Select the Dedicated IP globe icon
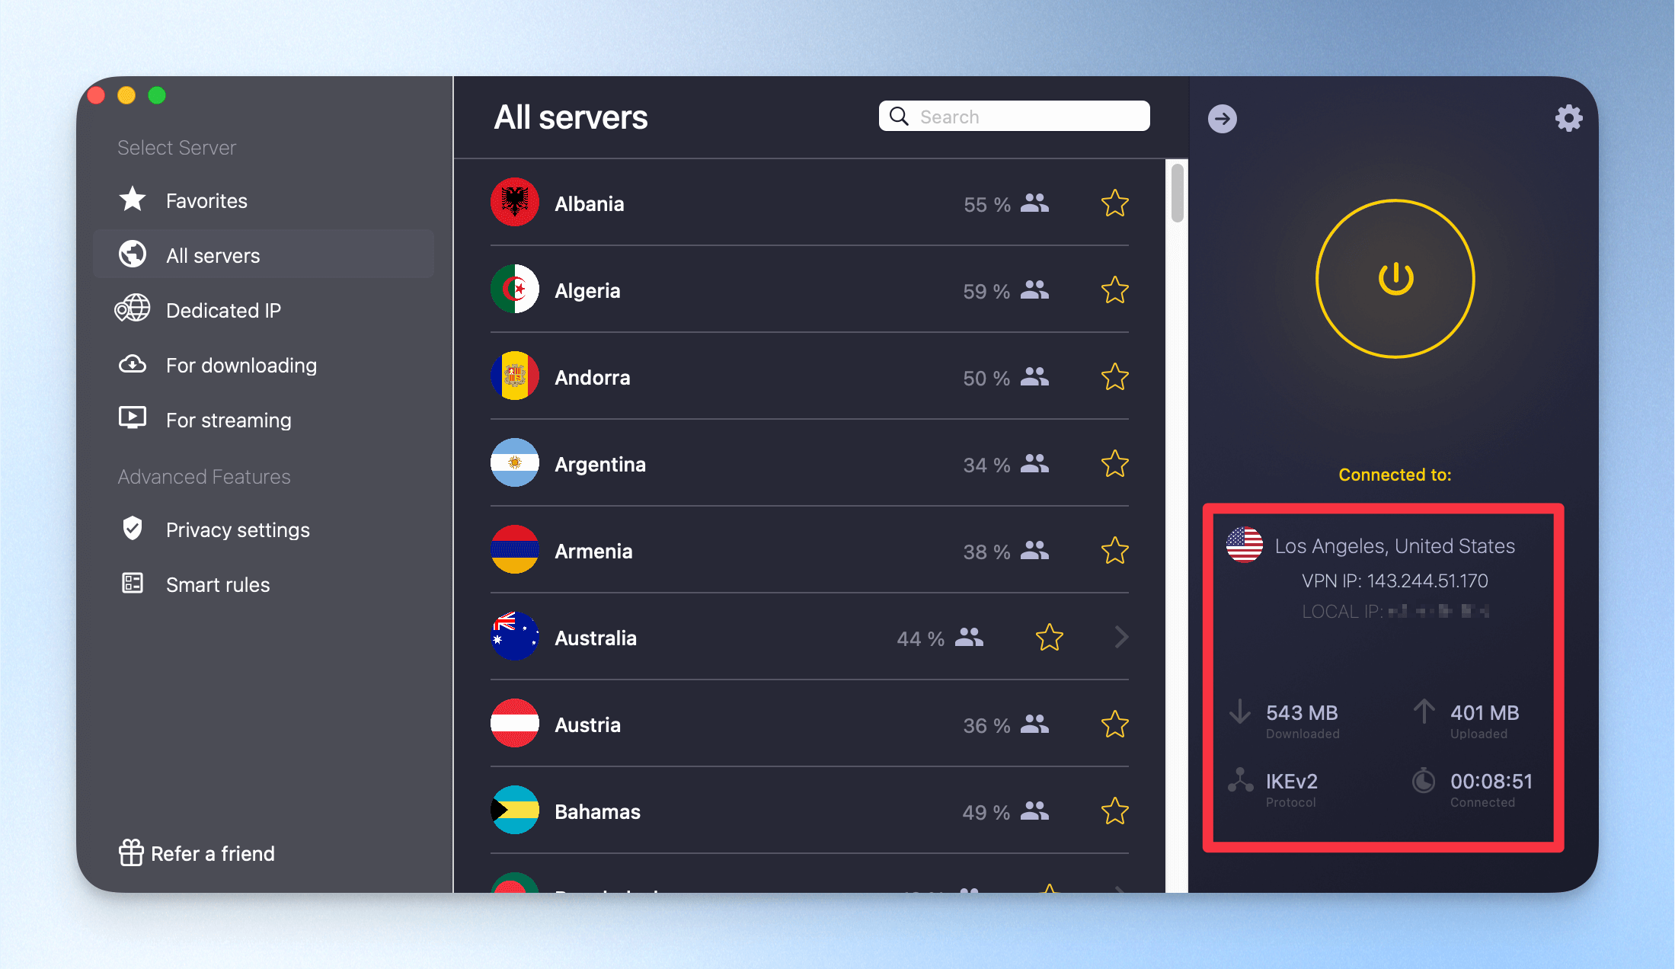Viewport: 1675px width, 969px height. pyautogui.click(x=133, y=309)
